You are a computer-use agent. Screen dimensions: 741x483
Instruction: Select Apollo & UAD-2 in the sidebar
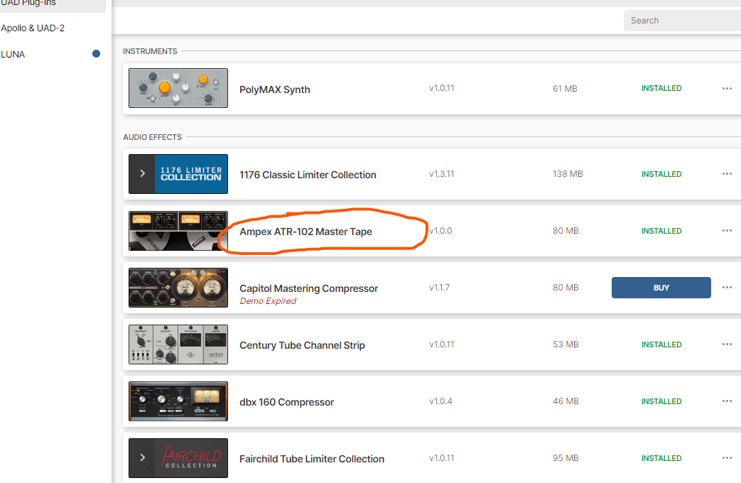click(33, 28)
